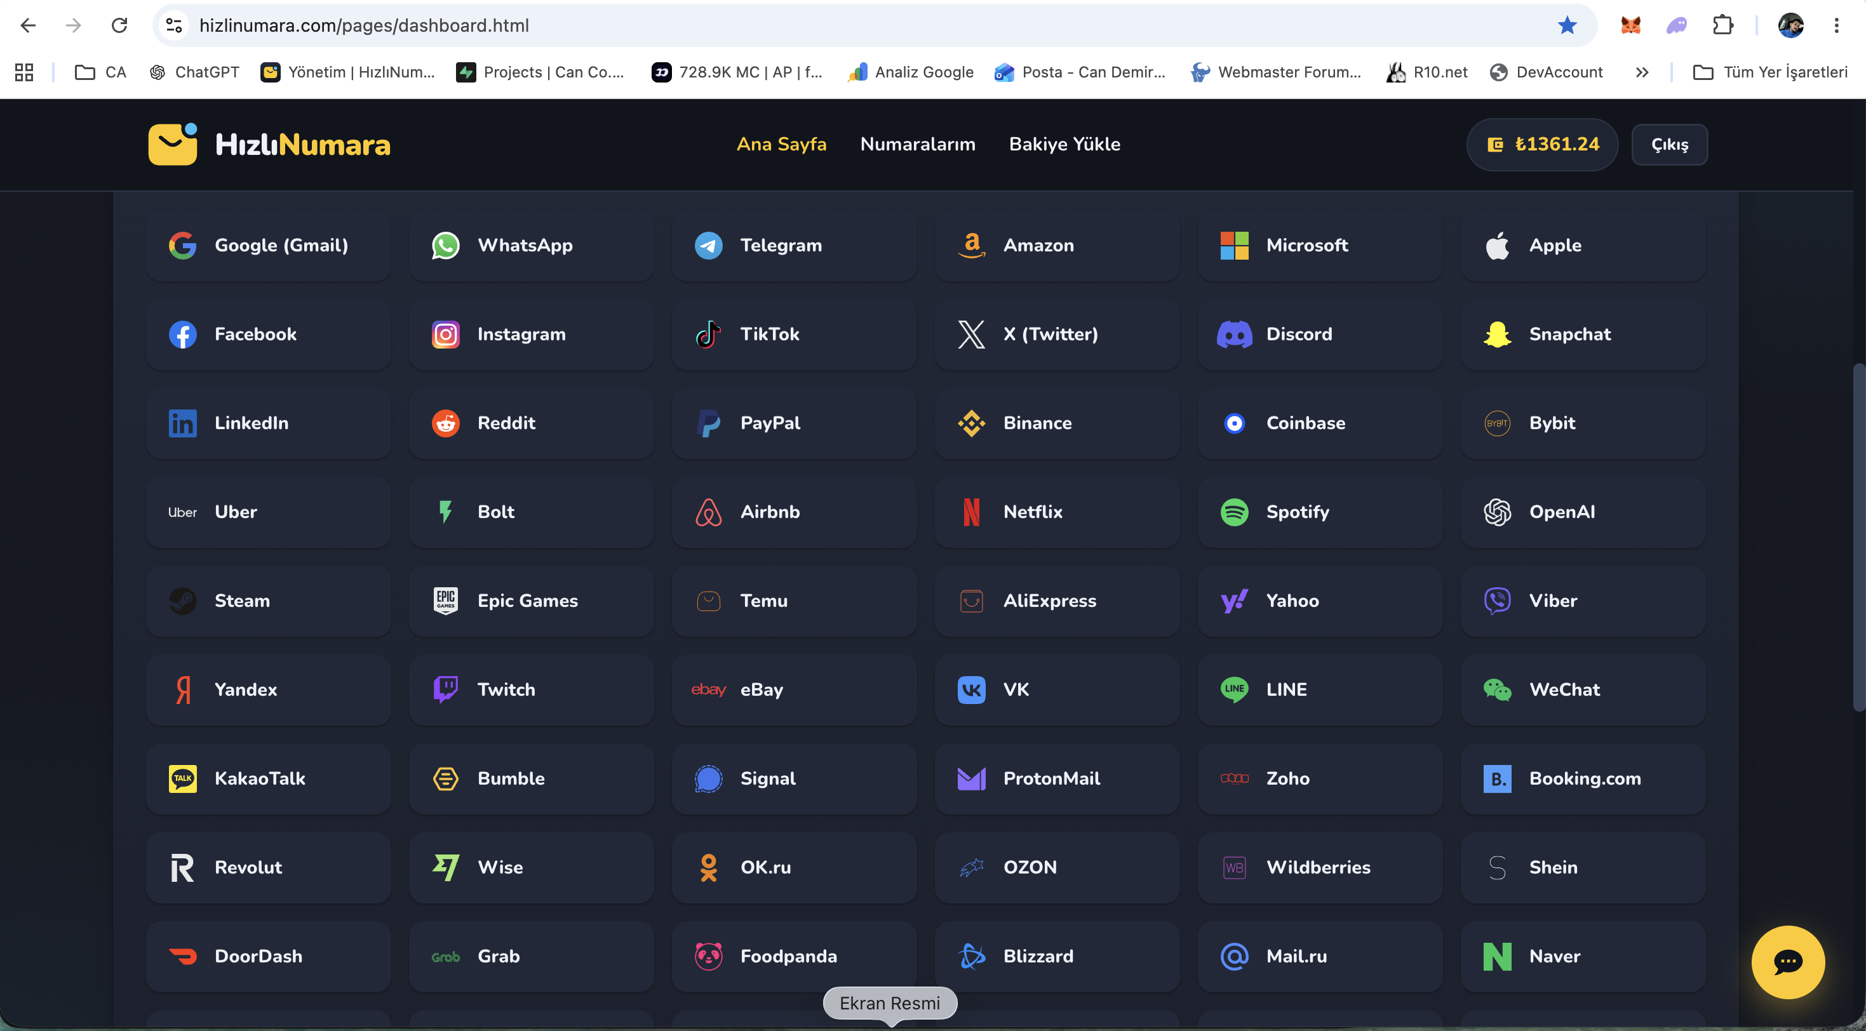Click the Facebook logo icon
This screenshot has width=1866, height=1031.
(x=182, y=335)
